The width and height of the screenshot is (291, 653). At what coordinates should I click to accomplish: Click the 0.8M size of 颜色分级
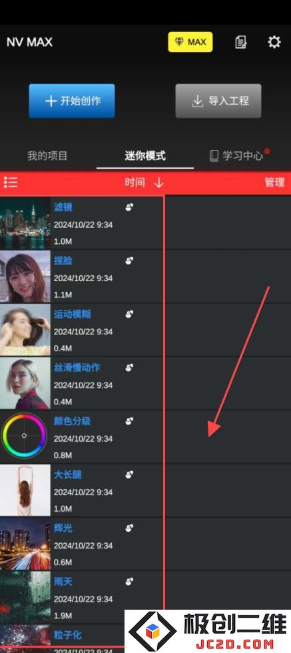pyautogui.click(x=63, y=455)
